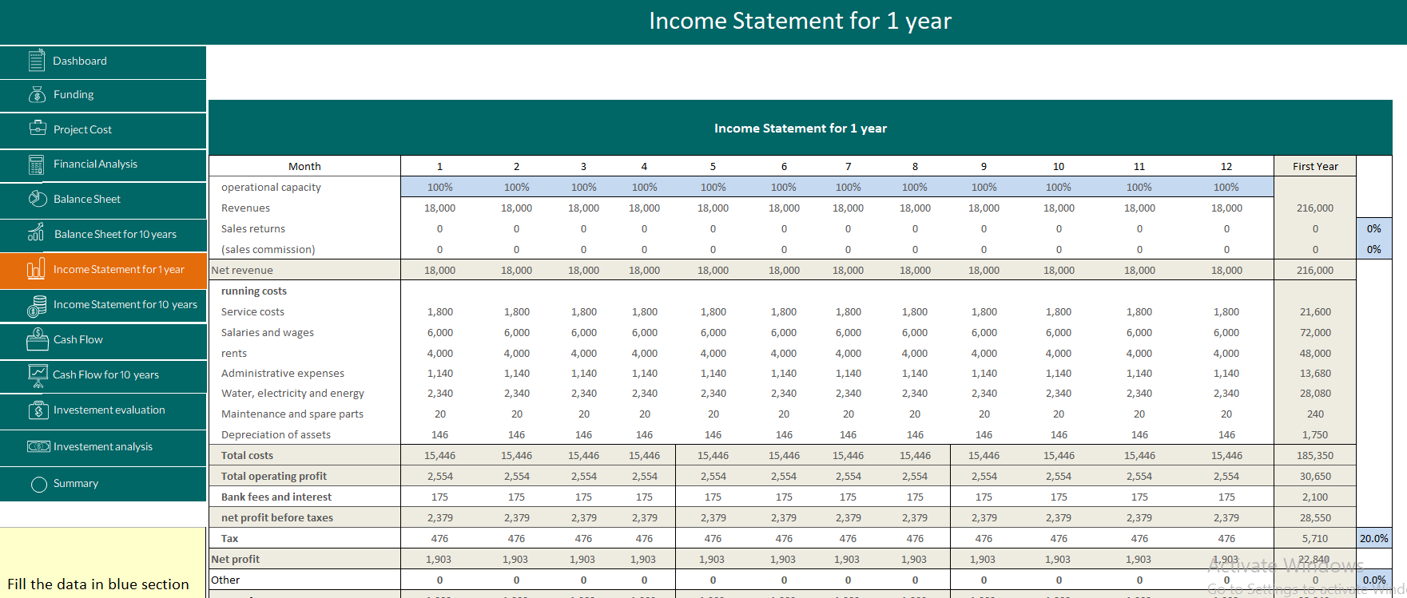Screen dimensions: 1407x598
Task: Select the Sales returns 0% input cell
Action: coord(1373,228)
